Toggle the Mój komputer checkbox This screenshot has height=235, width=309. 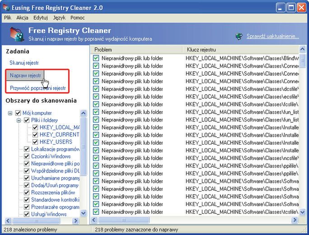tap(18, 113)
